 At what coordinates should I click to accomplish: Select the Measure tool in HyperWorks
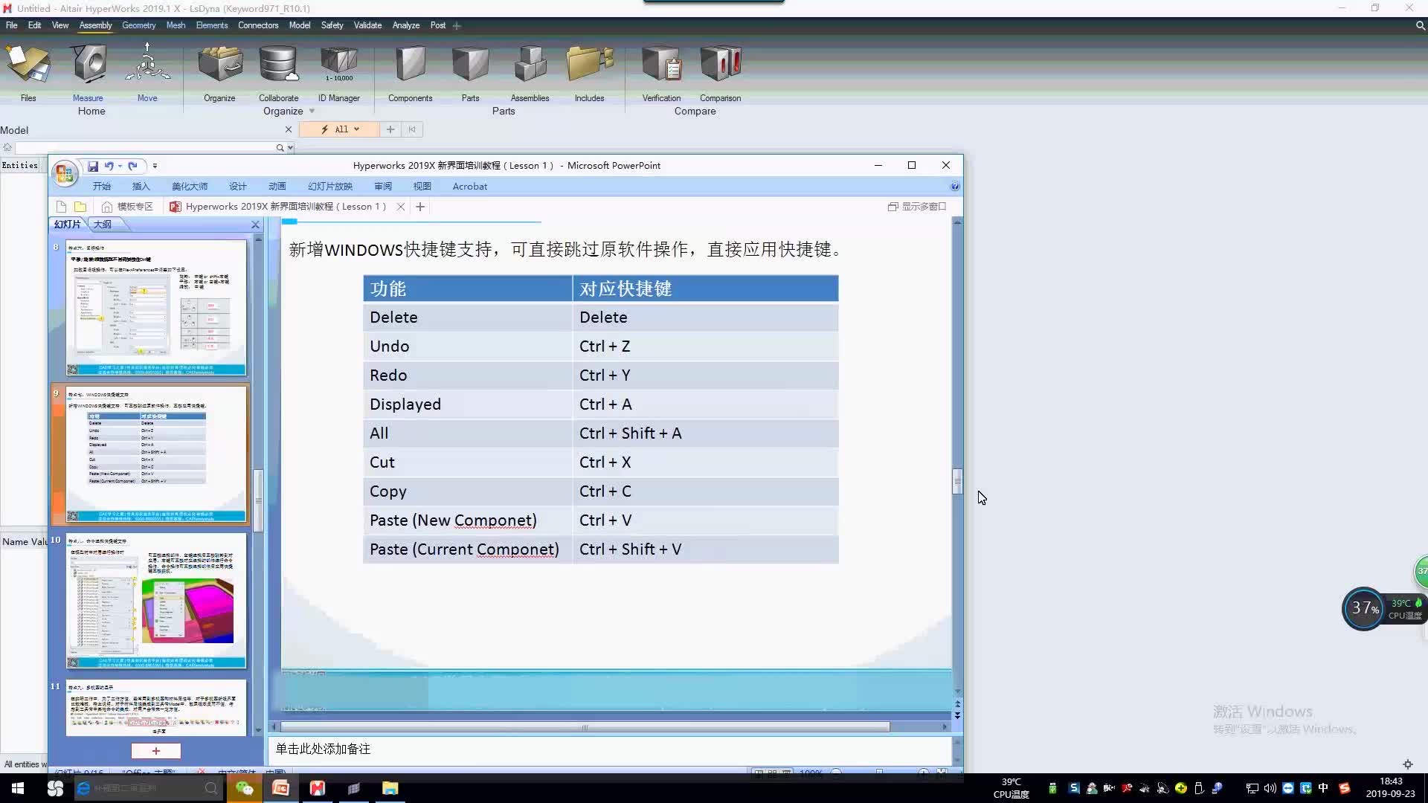click(x=88, y=71)
